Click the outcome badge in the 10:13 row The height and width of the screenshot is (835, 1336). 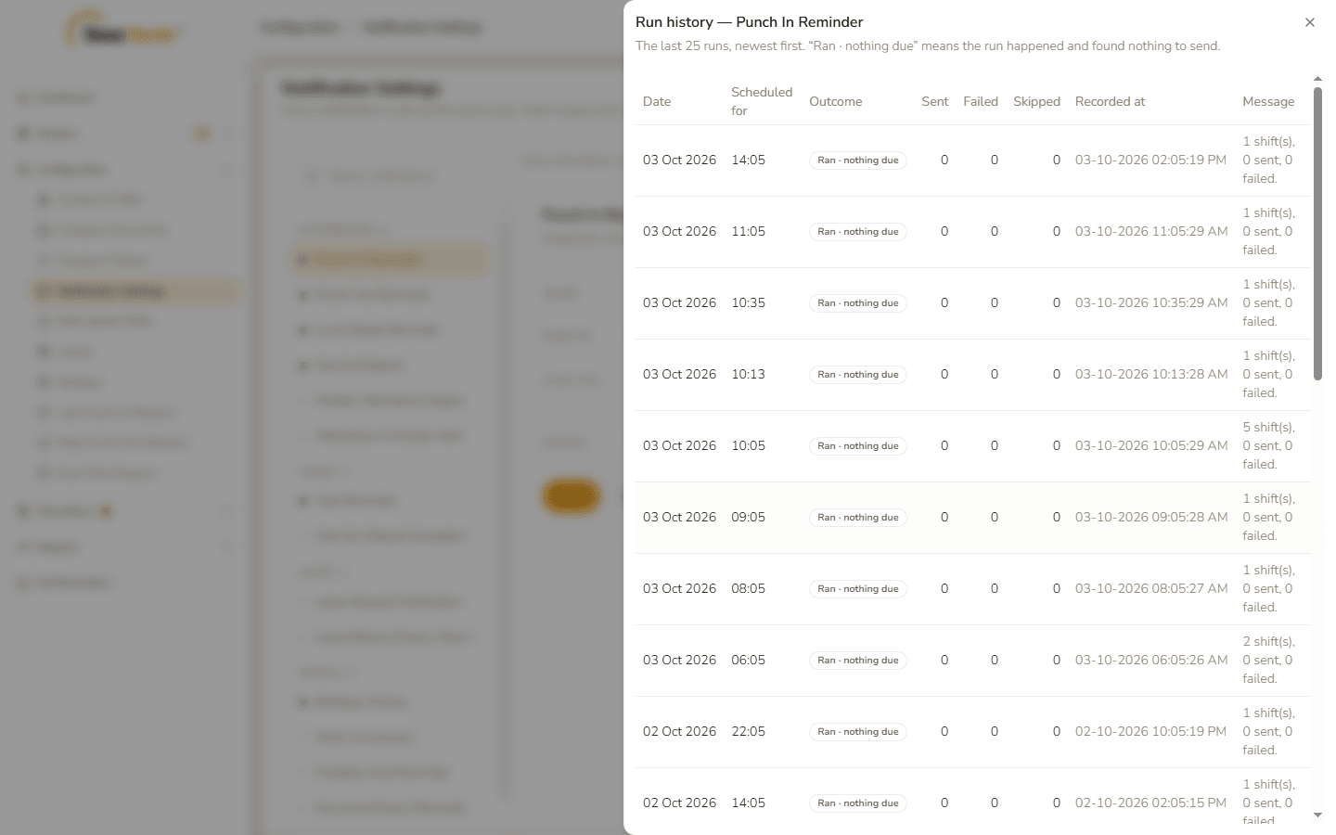(858, 375)
